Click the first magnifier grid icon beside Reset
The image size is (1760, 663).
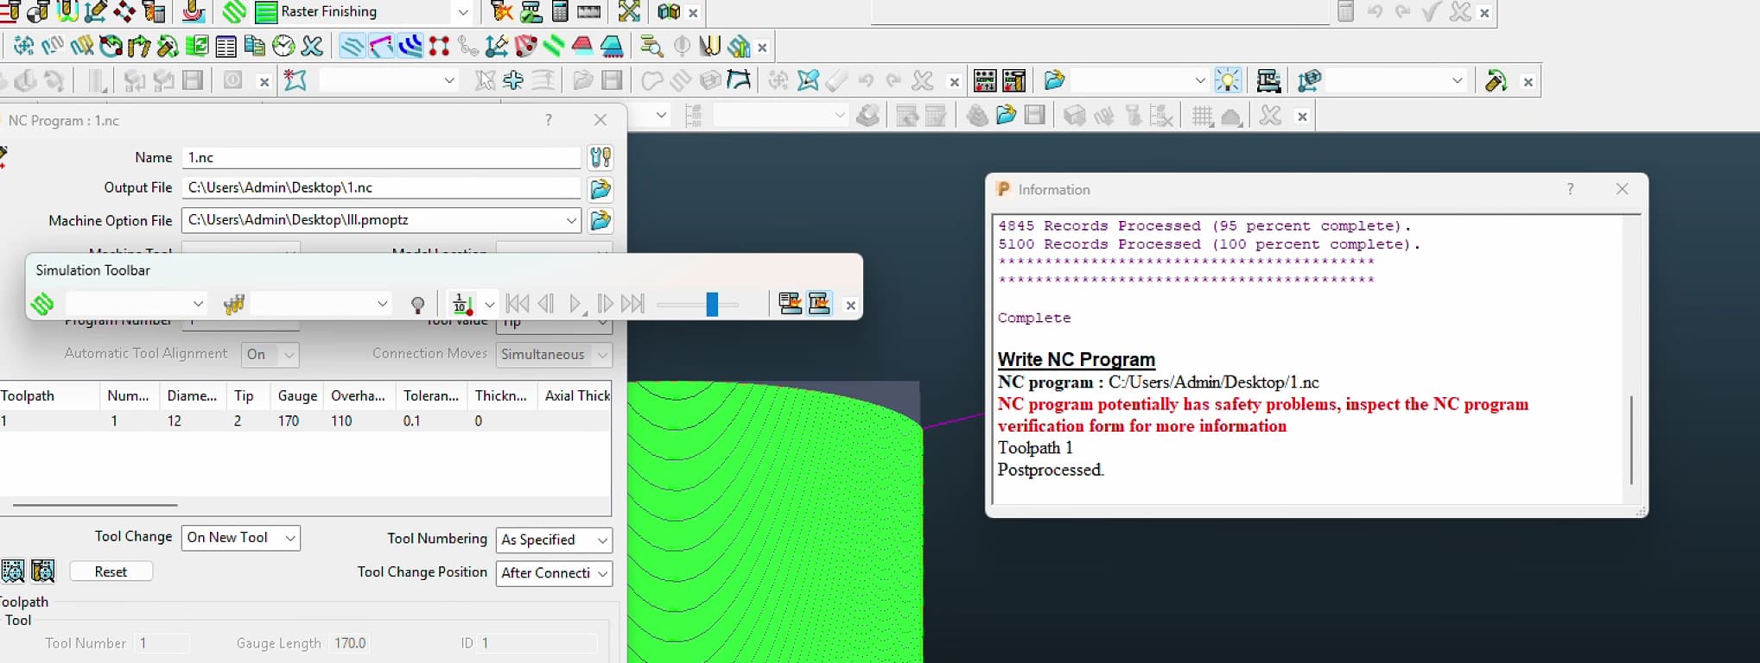13,571
